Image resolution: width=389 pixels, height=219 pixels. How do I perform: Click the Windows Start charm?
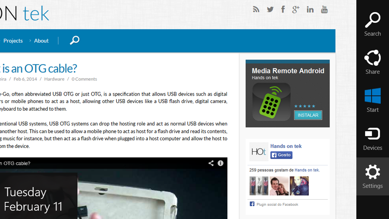tap(372, 100)
